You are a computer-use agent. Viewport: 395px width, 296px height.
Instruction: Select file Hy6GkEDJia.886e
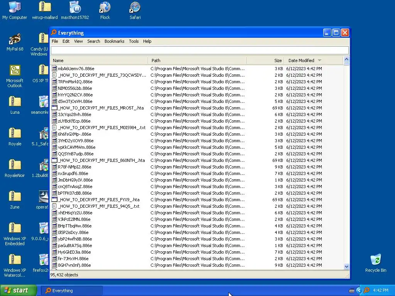point(74,252)
